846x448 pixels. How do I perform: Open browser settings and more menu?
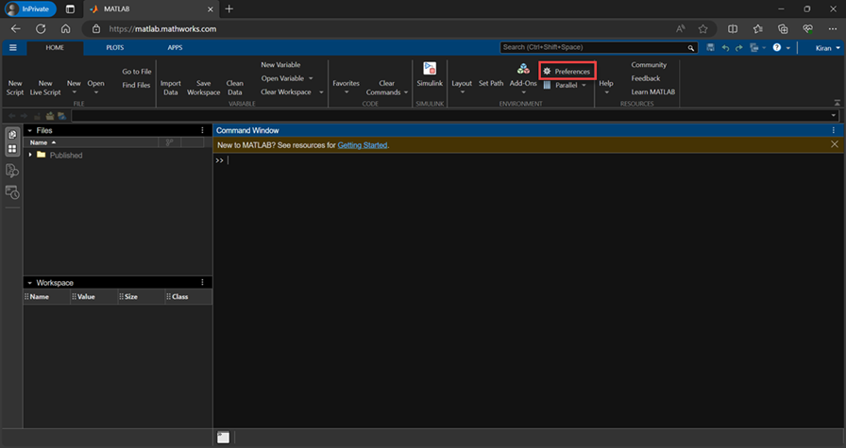pos(833,29)
